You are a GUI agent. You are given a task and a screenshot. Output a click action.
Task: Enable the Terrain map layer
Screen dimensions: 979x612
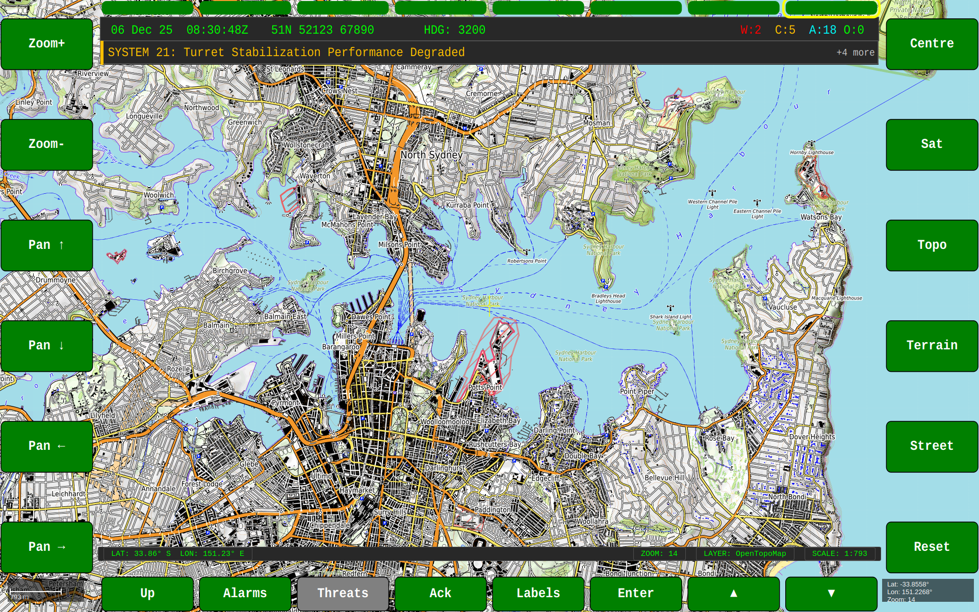tap(932, 345)
